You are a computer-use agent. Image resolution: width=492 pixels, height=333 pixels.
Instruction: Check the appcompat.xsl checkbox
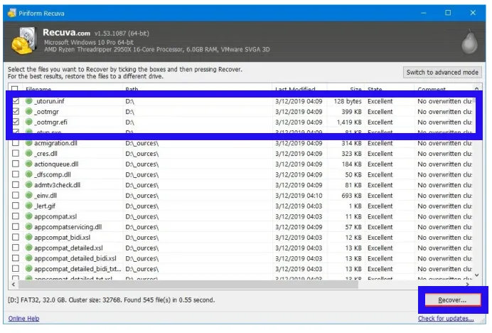pyautogui.click(x=16, y=216)
